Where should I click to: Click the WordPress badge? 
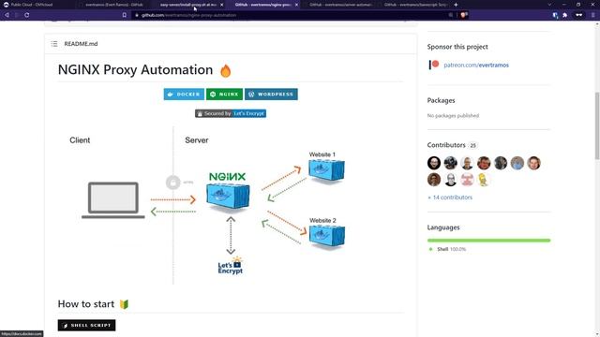pyautogui.click(x=271, y=94)
